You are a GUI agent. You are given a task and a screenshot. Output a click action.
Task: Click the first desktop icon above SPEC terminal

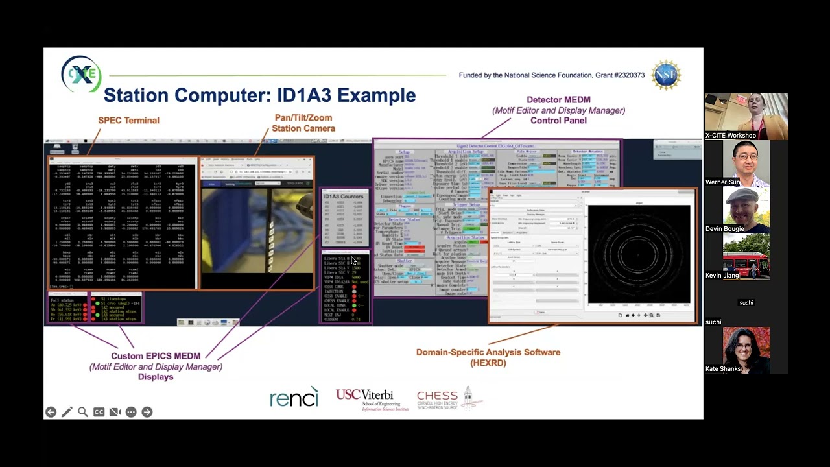pyautogui.click(x=57, y=150)
